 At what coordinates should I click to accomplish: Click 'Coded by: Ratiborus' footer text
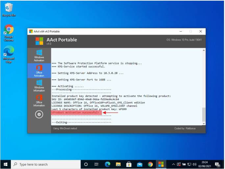pyautogui.click(x=185, y=128)
